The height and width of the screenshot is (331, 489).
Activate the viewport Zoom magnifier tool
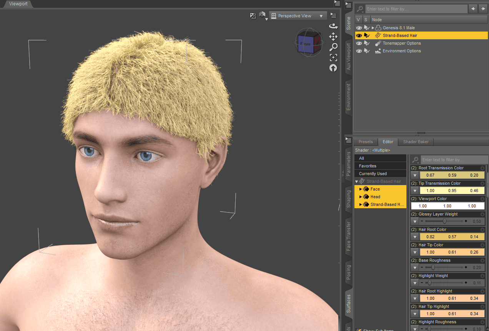(x=333, y=47)
